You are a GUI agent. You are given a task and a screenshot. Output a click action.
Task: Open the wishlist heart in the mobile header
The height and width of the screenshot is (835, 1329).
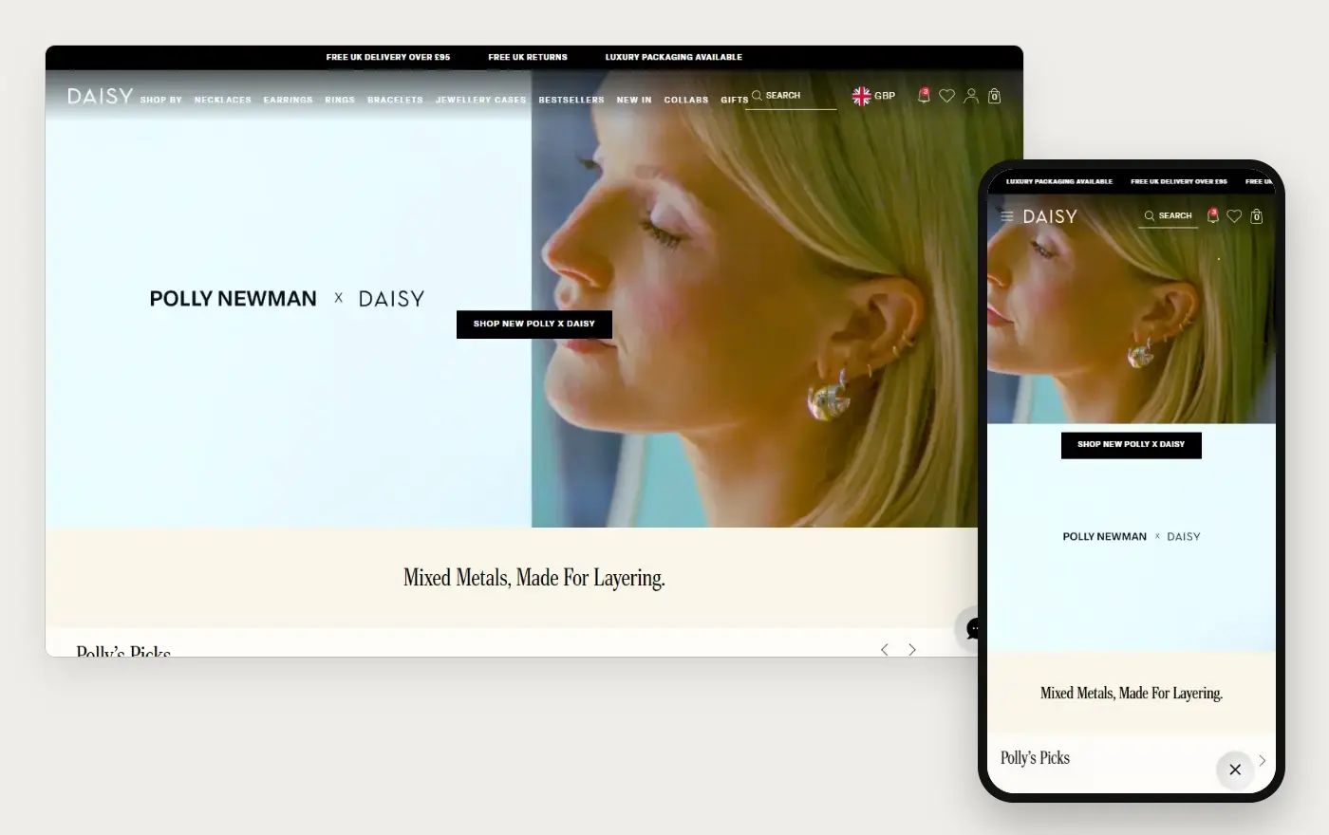click(x=1234, y=216)
